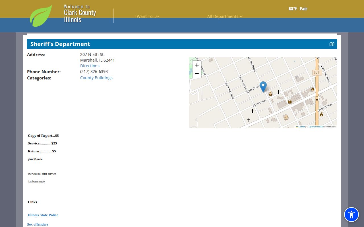Click the 'Service.............$25' line
The width and height of the screenshot is (364, 227).
(x=42, y=143)
